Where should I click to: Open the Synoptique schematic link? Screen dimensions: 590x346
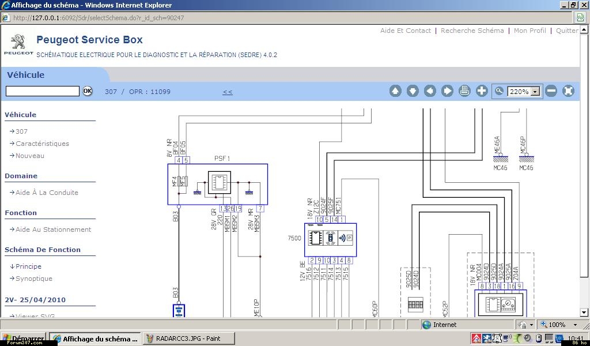pos(34,279)
